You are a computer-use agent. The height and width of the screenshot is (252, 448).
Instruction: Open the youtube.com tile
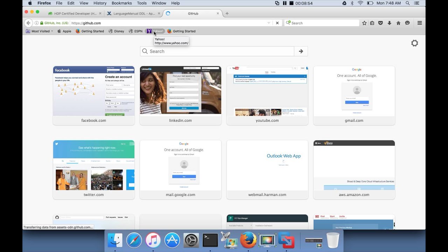coord(267,96)
